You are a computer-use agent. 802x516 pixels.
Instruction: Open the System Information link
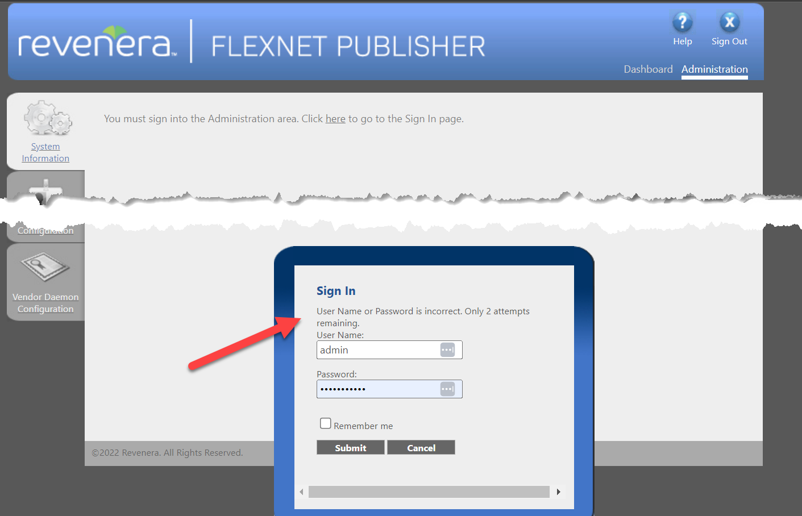45,152
